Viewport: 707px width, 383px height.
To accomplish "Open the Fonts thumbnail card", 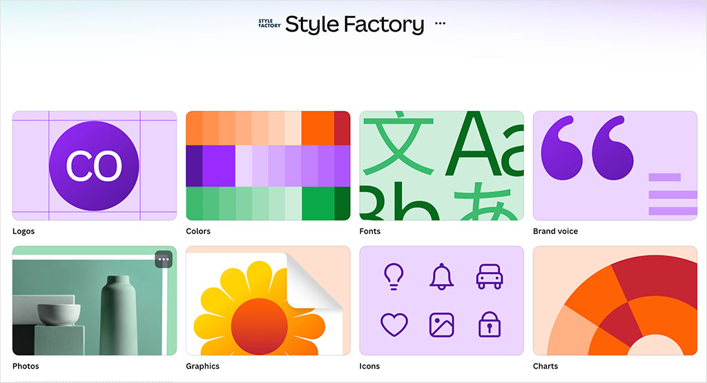I will click(442, 165).
